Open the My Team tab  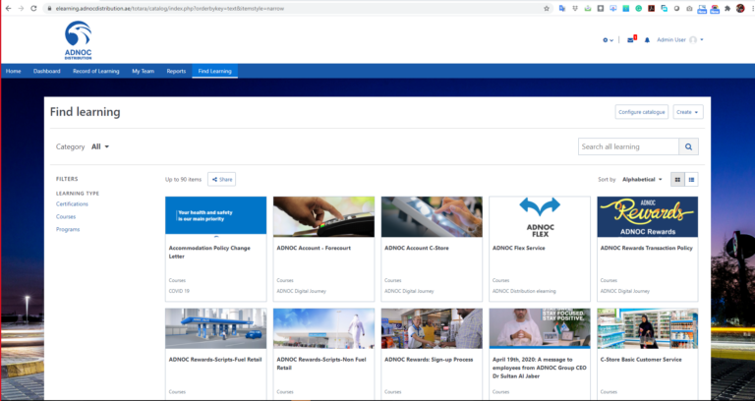click(x=143, y=71)
